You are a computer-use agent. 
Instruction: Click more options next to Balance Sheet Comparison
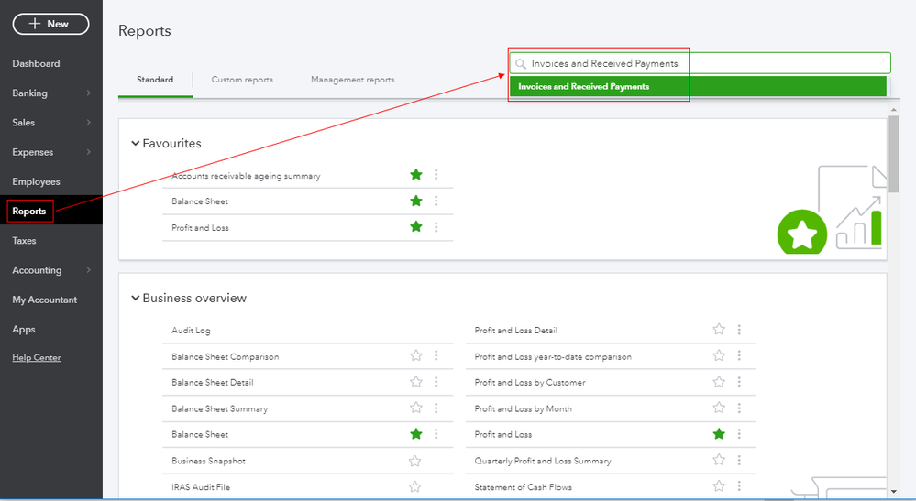(436, 356)
